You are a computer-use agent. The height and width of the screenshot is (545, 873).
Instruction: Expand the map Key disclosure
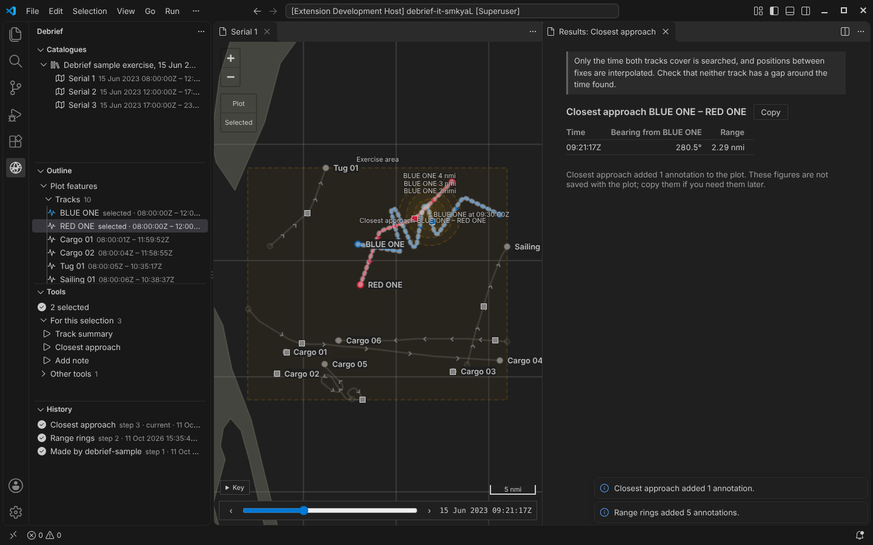coord(235,487)
